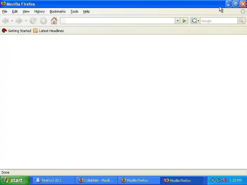Screen dimensions: 247x185
Task: Click the page icon in address bar
Action: tap(64, 21)
